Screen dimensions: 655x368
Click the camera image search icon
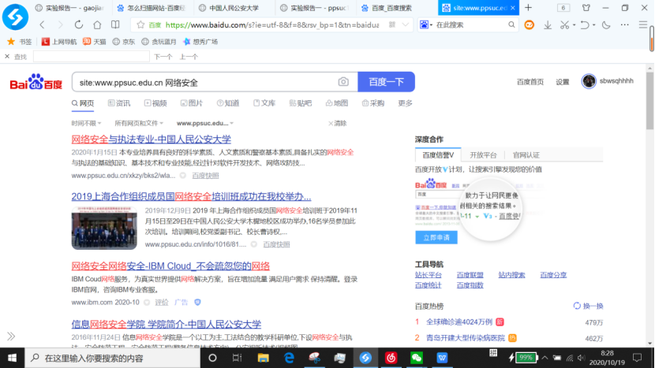(343, 82)
